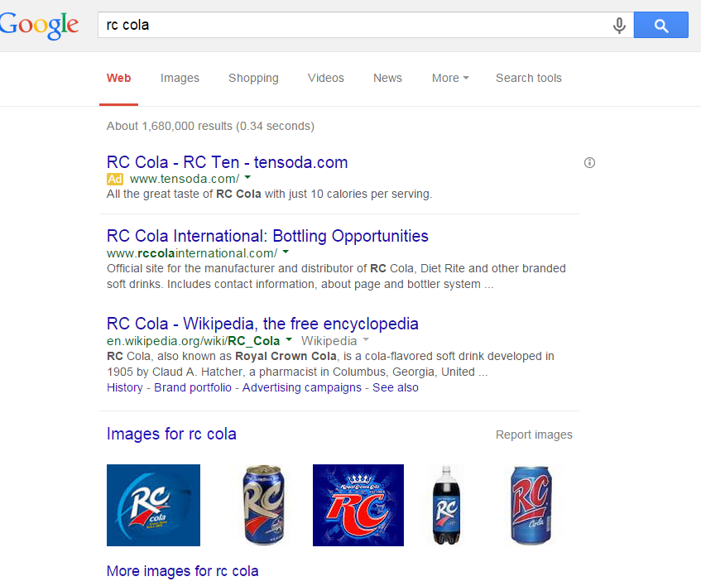Follow the Brand portfolio sitelink
This screenshot has height=586, width=701.
pos(193,387)
